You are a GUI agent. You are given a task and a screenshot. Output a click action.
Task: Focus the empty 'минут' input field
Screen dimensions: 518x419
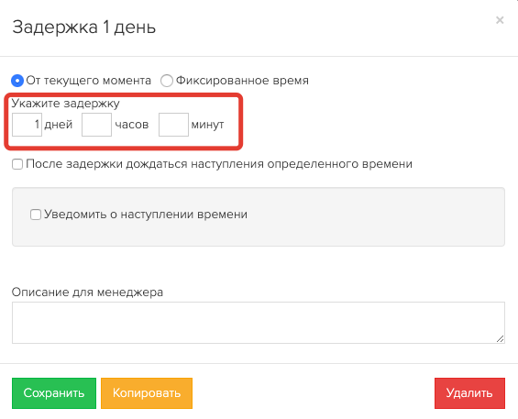click(174, 125)
